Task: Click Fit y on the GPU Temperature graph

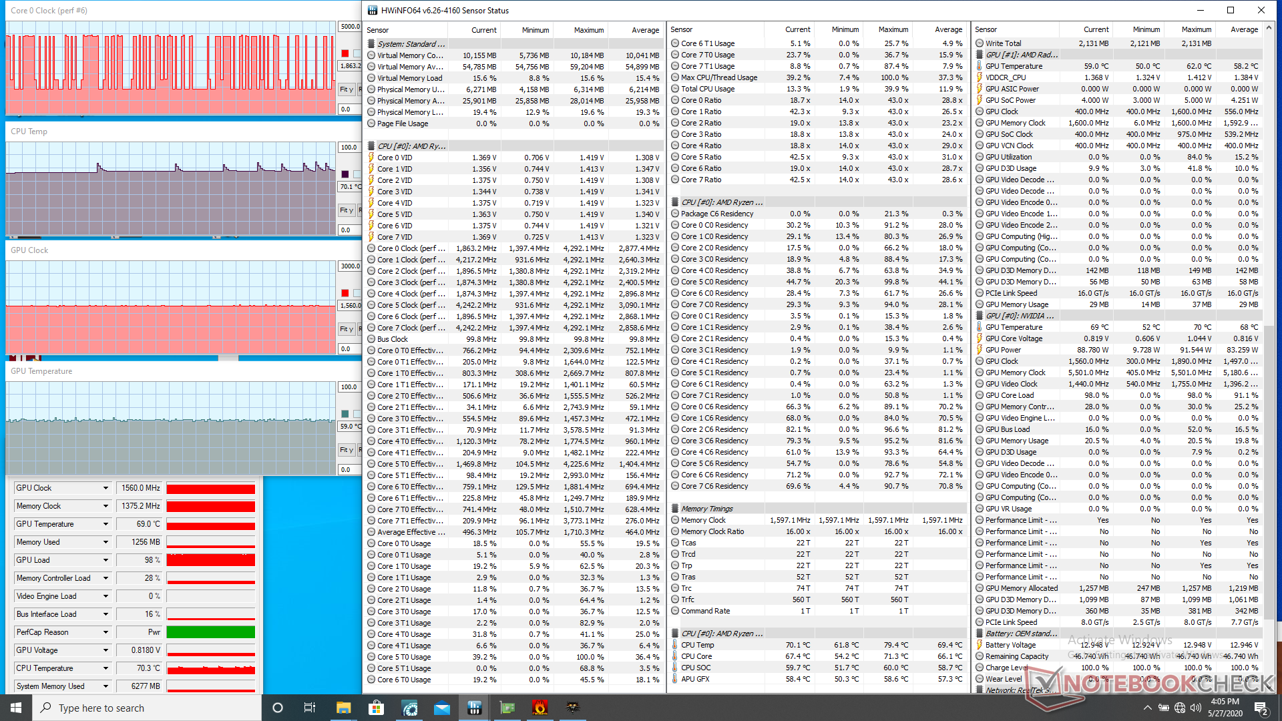Action: click(346, 450)
